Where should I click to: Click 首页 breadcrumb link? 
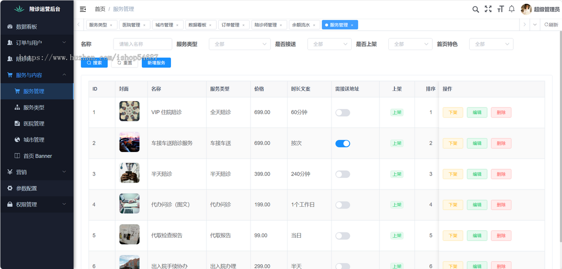click(100, 9)
